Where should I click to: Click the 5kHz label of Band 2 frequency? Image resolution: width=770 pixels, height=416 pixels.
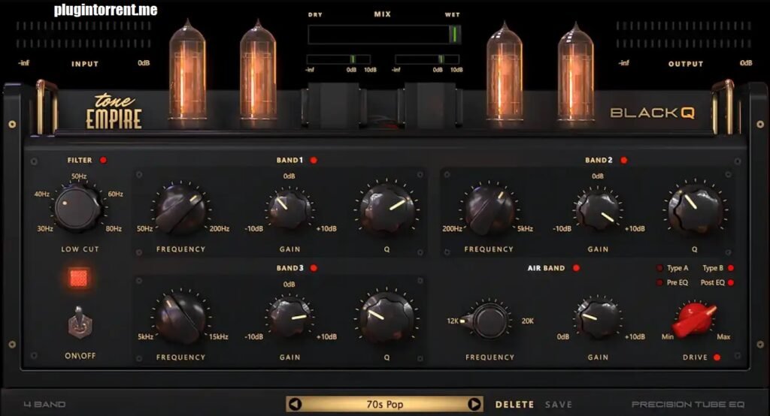coord(525,228)
